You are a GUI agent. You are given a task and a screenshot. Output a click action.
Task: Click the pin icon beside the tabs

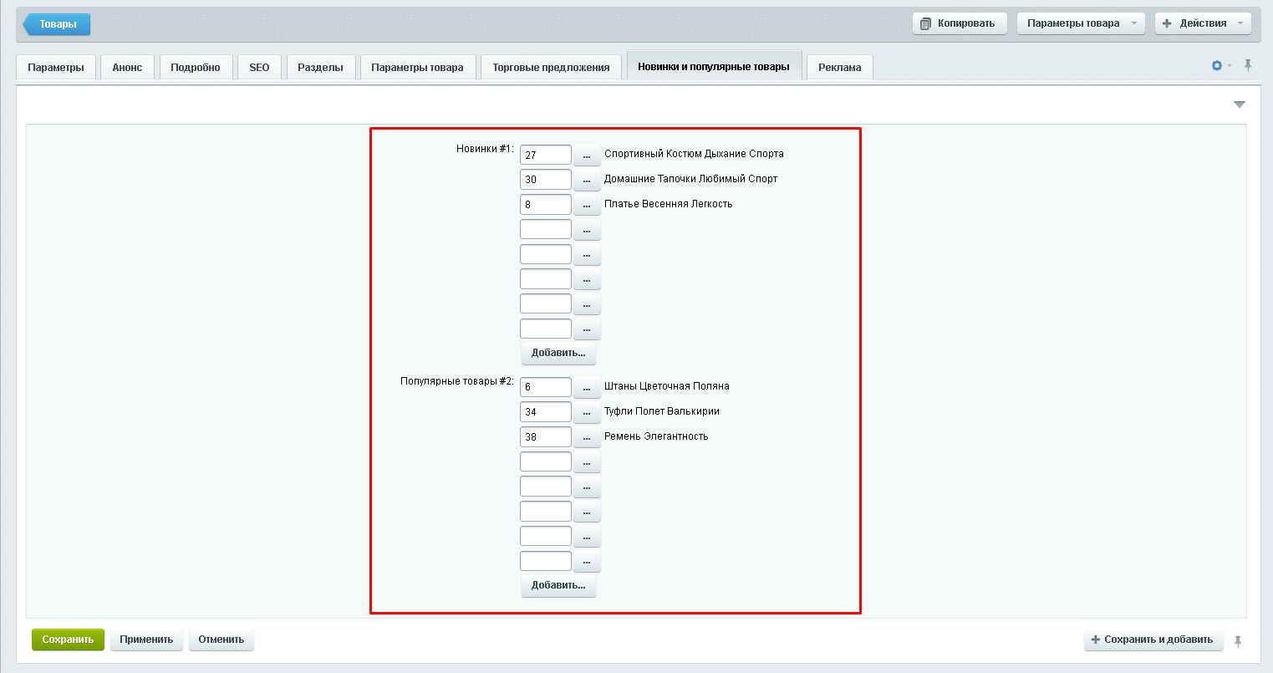(1248, 65)
